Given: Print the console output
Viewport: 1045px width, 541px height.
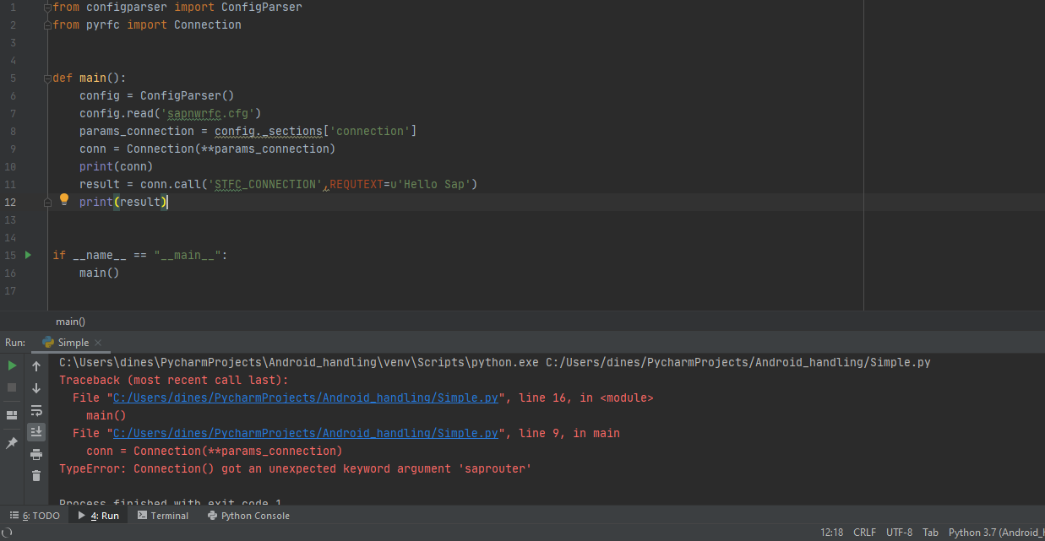Looking at the screenshot, I should [x=35, y=456].
